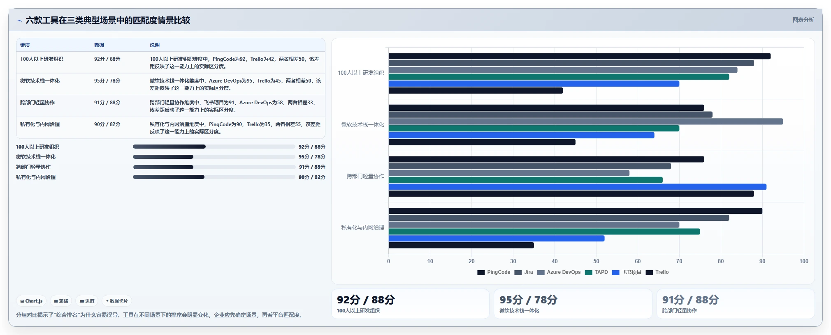Viewport: 831px width, 335px height.
Task: Open the 95分 / 78分 stat card
Action: pos(573,304)
